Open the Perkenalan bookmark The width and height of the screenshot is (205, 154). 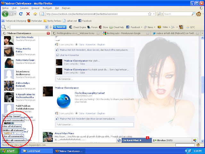coord(35,21)
